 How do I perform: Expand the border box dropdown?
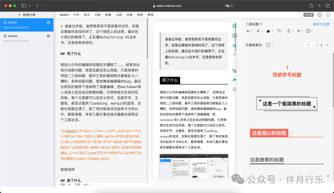[x=309, y=31]
